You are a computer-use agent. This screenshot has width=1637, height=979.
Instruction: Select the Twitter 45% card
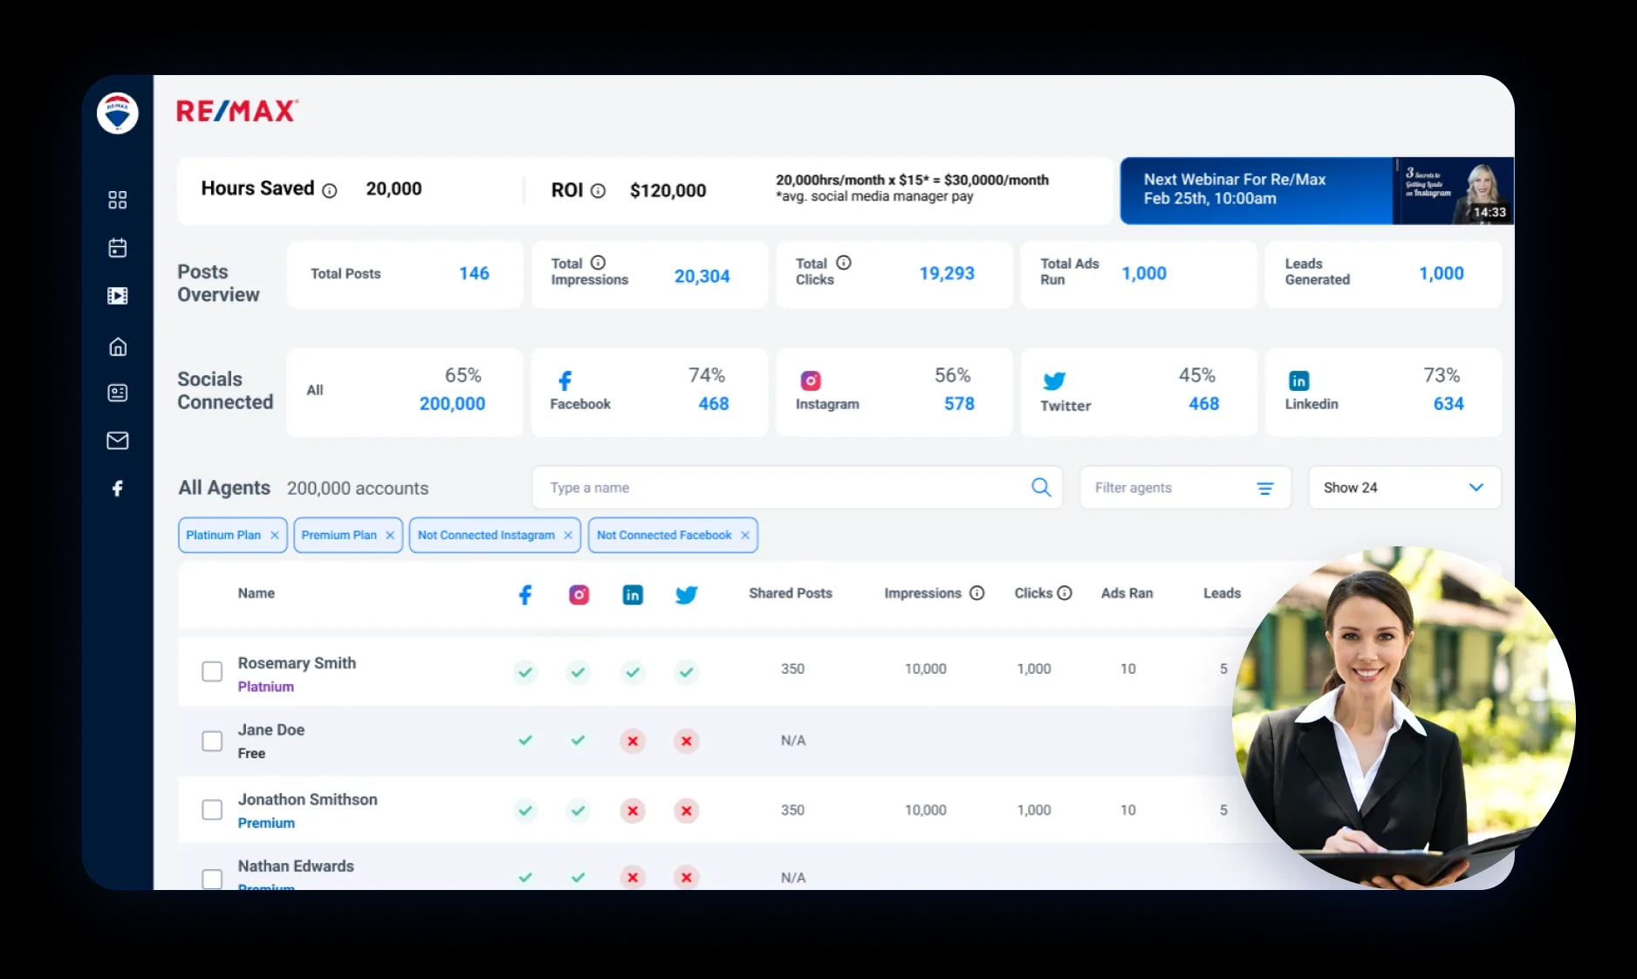point(1139,392)
